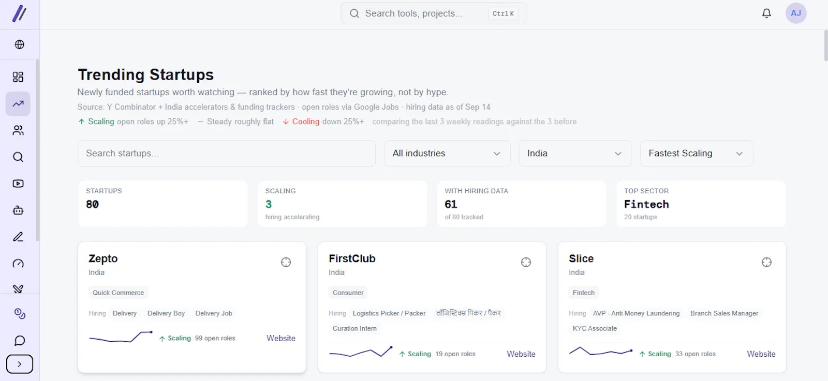Click the Search startups input box
Image resolution: width=828 pixels, height=381 pixels.
click(227, 154)
